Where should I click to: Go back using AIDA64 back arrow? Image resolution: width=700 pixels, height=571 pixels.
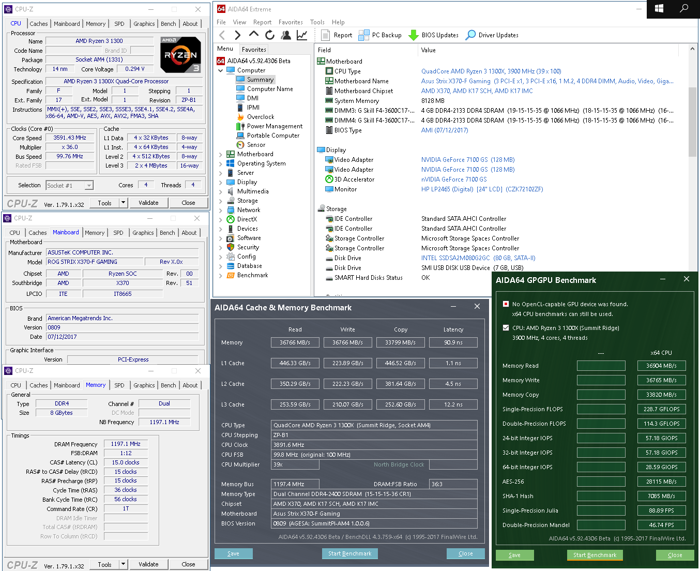[x=222, y=35]
